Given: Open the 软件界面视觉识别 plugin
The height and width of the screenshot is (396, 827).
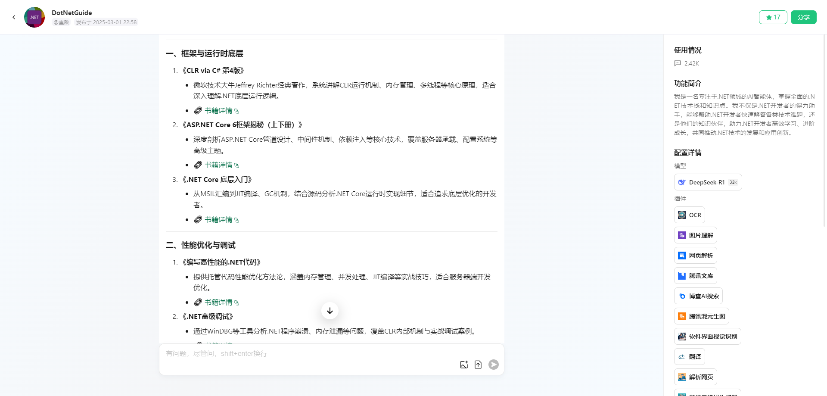Looking at the screenshot, I should (x=707, y=337).
